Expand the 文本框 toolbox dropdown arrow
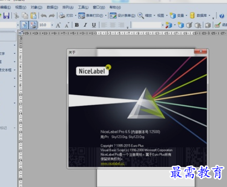Viewport: 227px width, 187px height. [x=15, y=70]
